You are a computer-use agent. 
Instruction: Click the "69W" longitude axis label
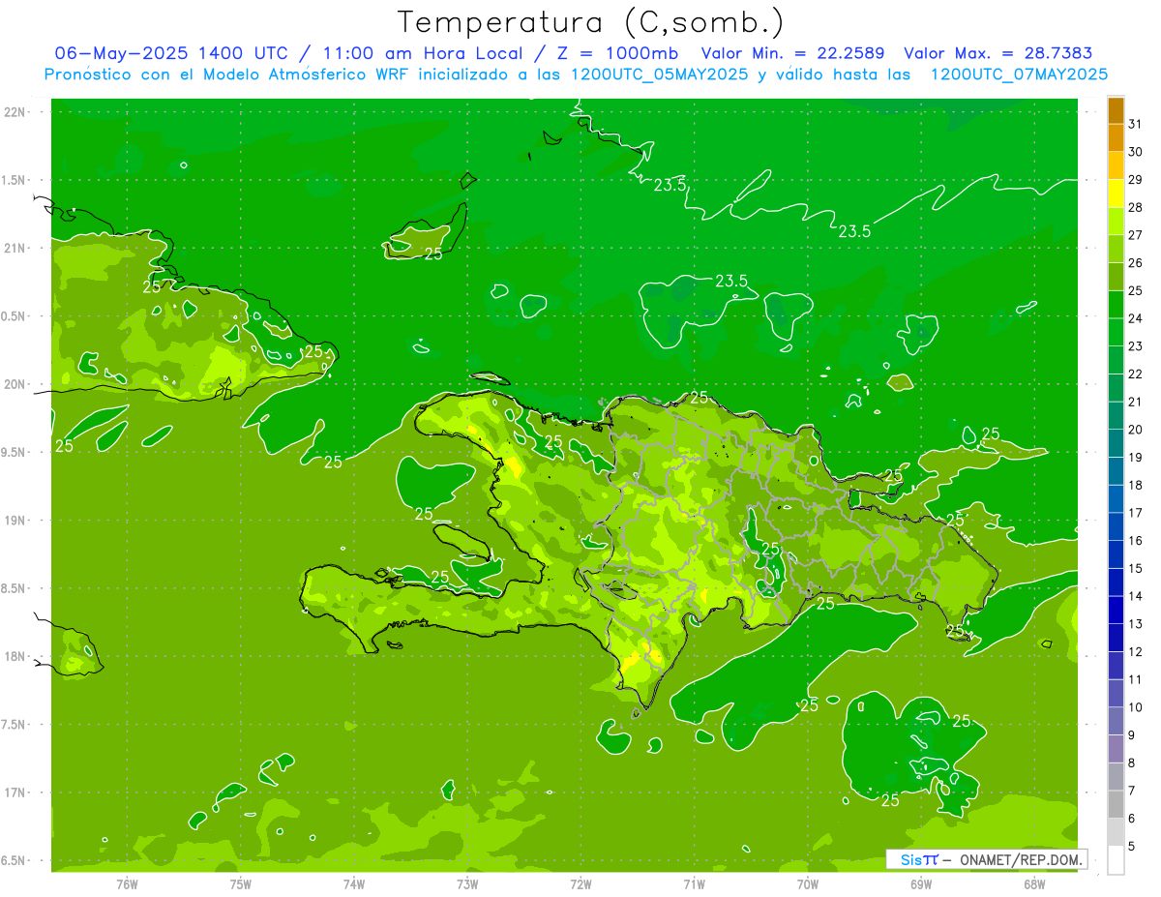coord(921,884)
